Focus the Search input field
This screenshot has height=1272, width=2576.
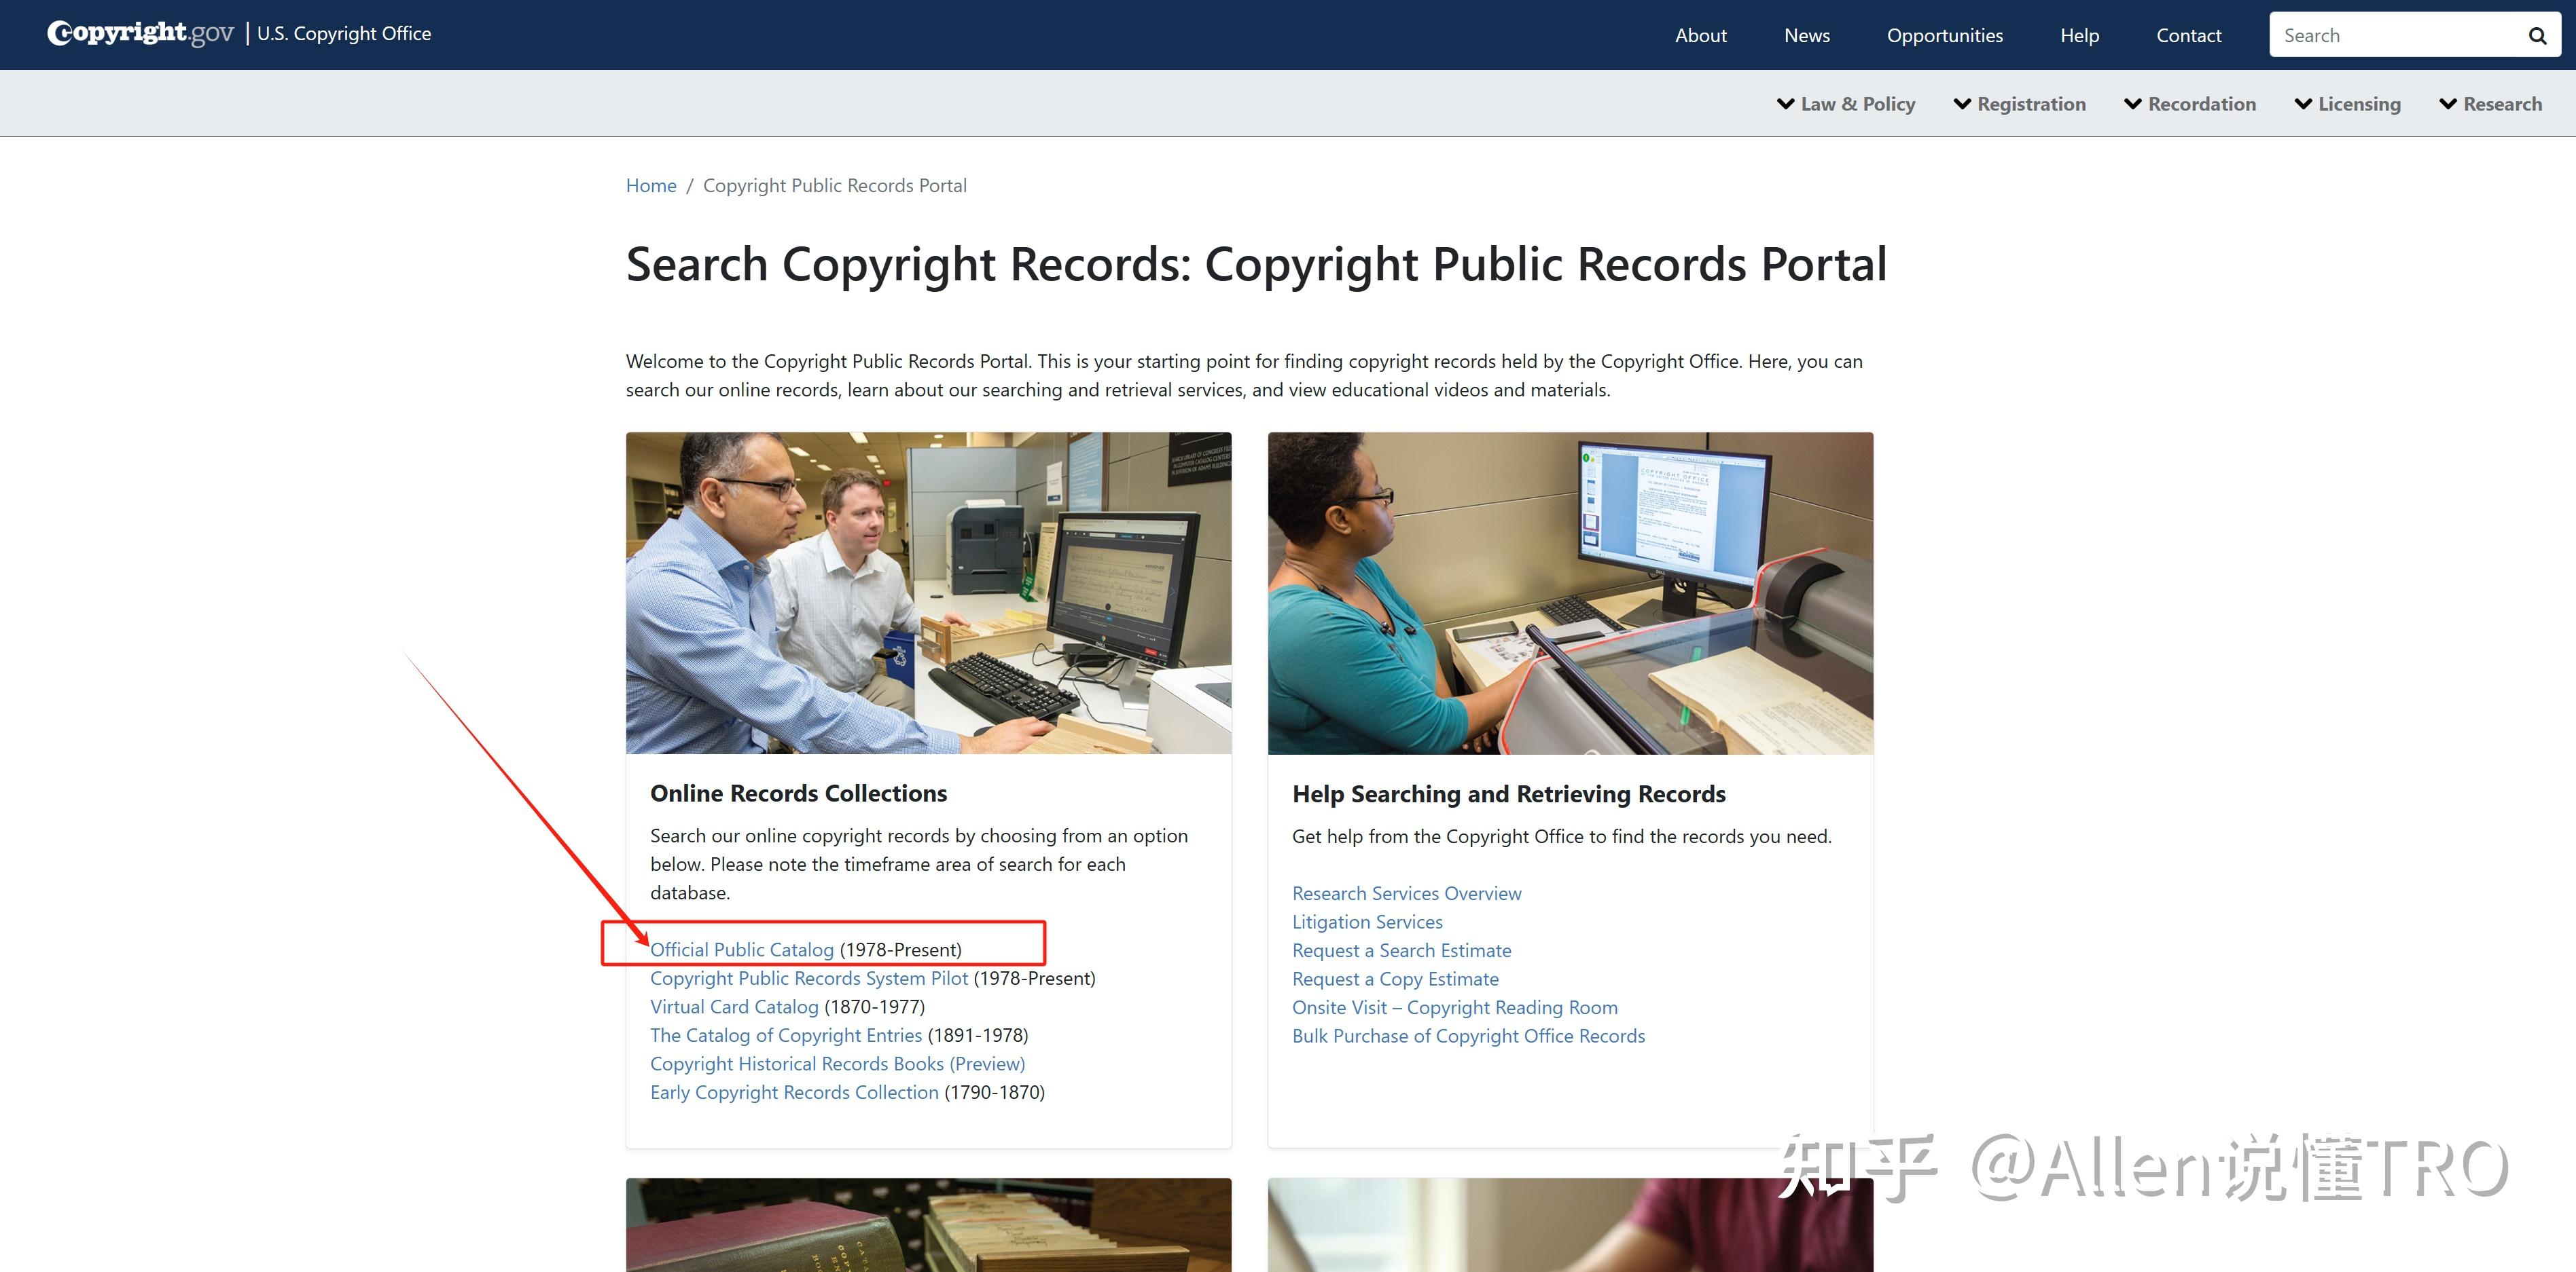click(x=2395, y=36)
